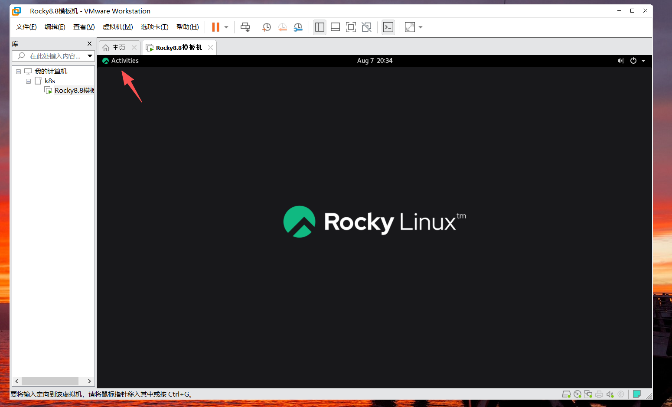The image size is (672, 407).
Task: Select 我的计算机 in the library tree
Action: click(51, 72)
